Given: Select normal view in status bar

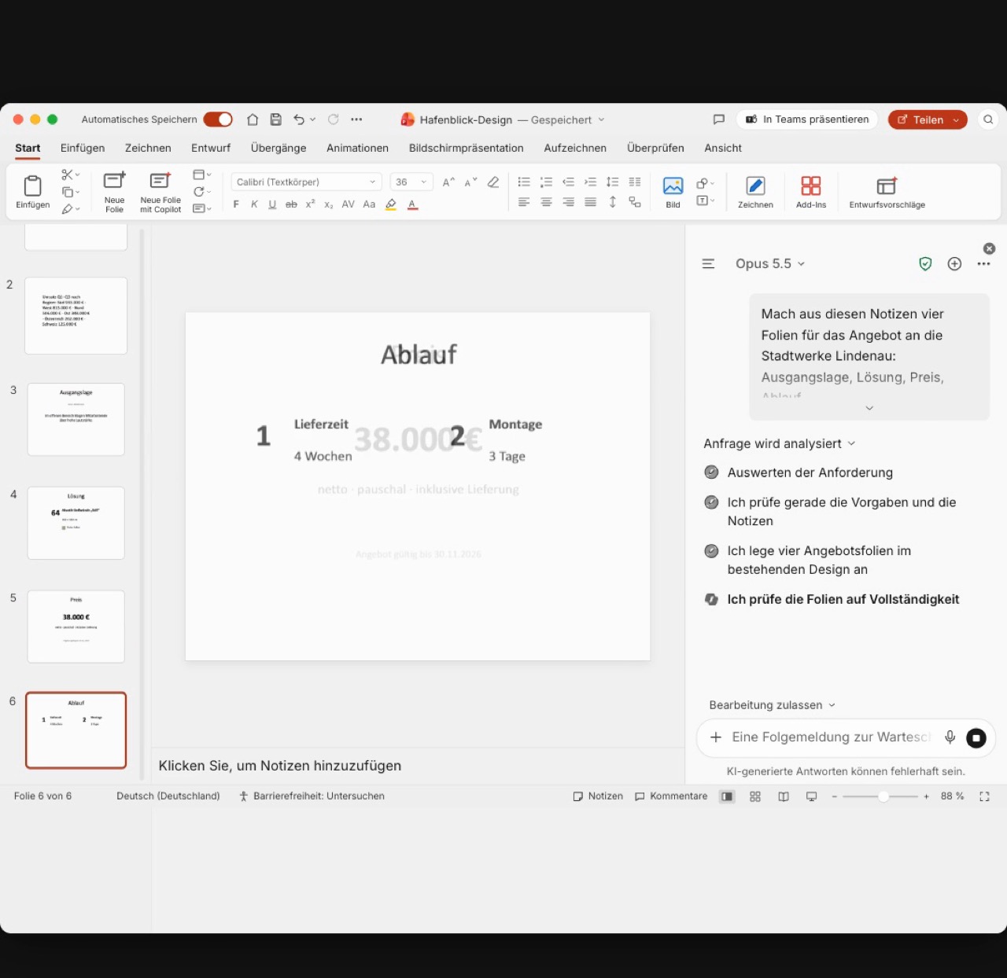Looking at the screenshot, I should [727, 796].
